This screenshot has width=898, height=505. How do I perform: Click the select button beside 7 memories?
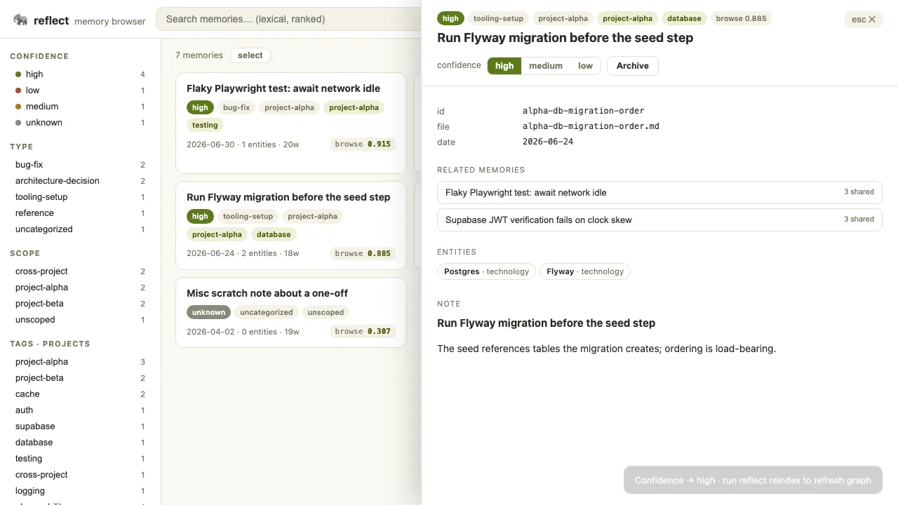pyautogui.click(x=250, y=55)
